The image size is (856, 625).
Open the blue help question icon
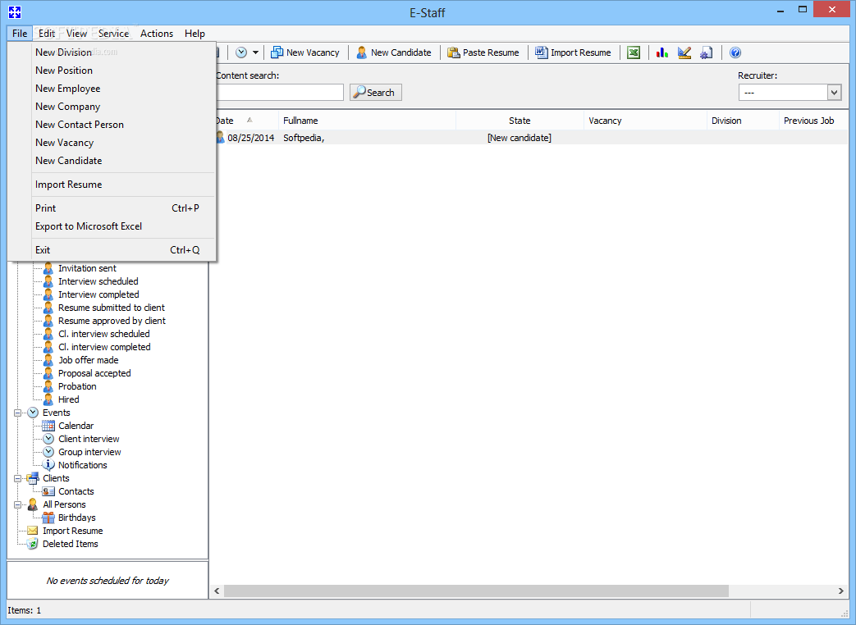click(x=735, y=52)
